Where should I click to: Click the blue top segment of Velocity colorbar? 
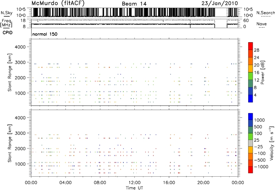click(251, 117)
